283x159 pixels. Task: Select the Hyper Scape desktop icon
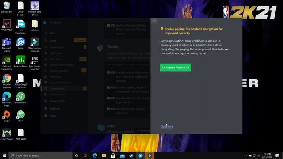7,134
